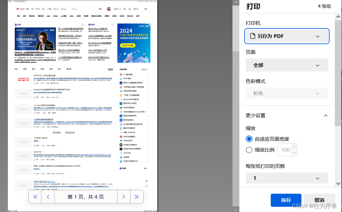Click the scale percentage field showing 100

click(x=285, y=150)
